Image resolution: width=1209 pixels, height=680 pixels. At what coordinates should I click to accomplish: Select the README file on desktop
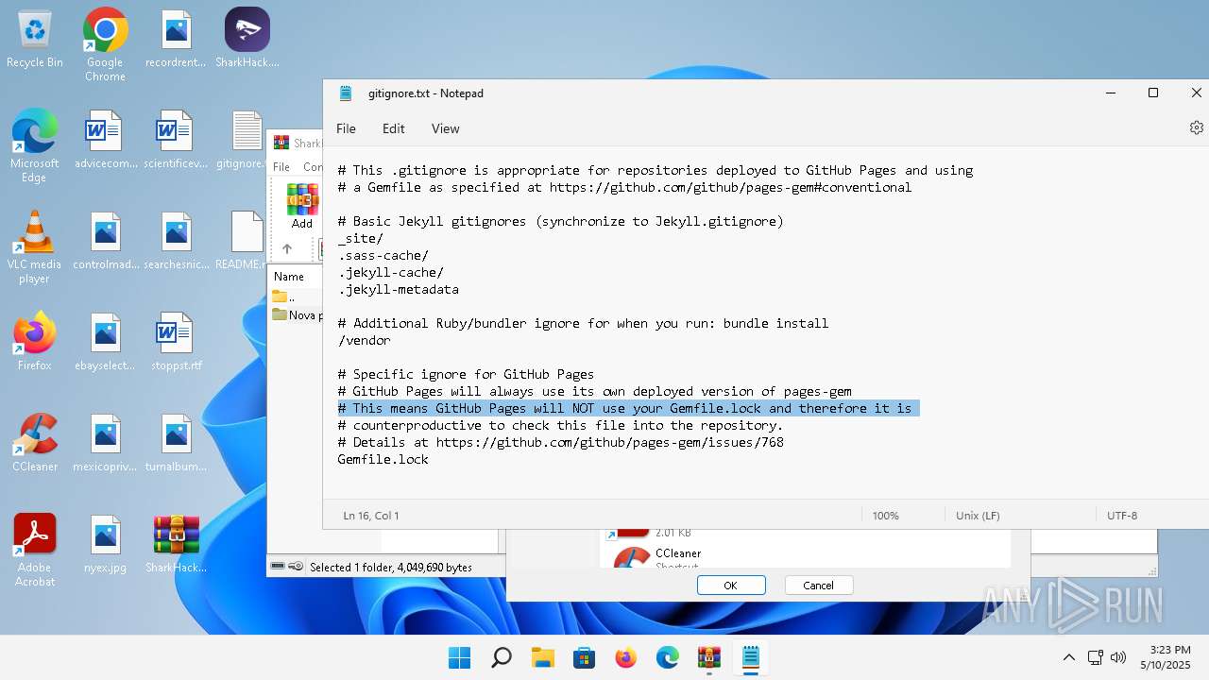tap(243, 241)
